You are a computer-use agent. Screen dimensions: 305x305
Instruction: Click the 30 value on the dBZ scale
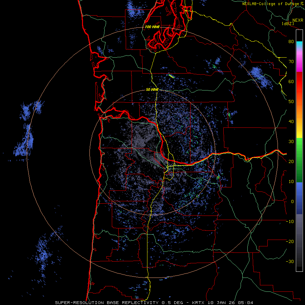tap(291, 141)
